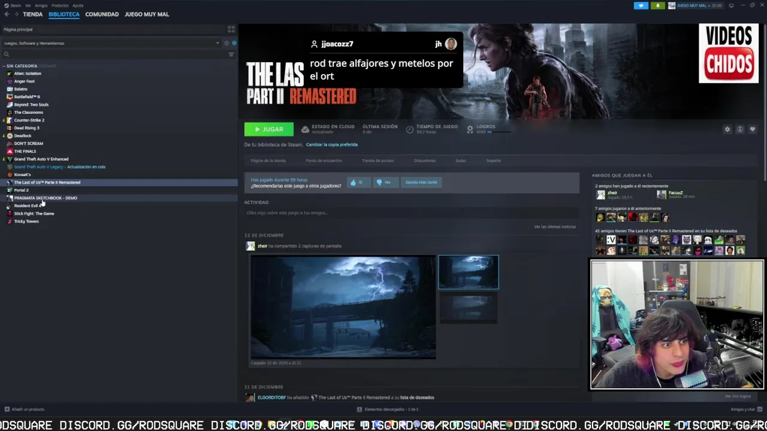Open game settings gear icon
The image size is (767, 431).
[727, 129]
